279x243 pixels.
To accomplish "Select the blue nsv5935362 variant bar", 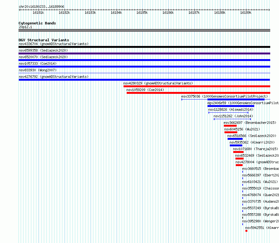I will tap(236, 145).
